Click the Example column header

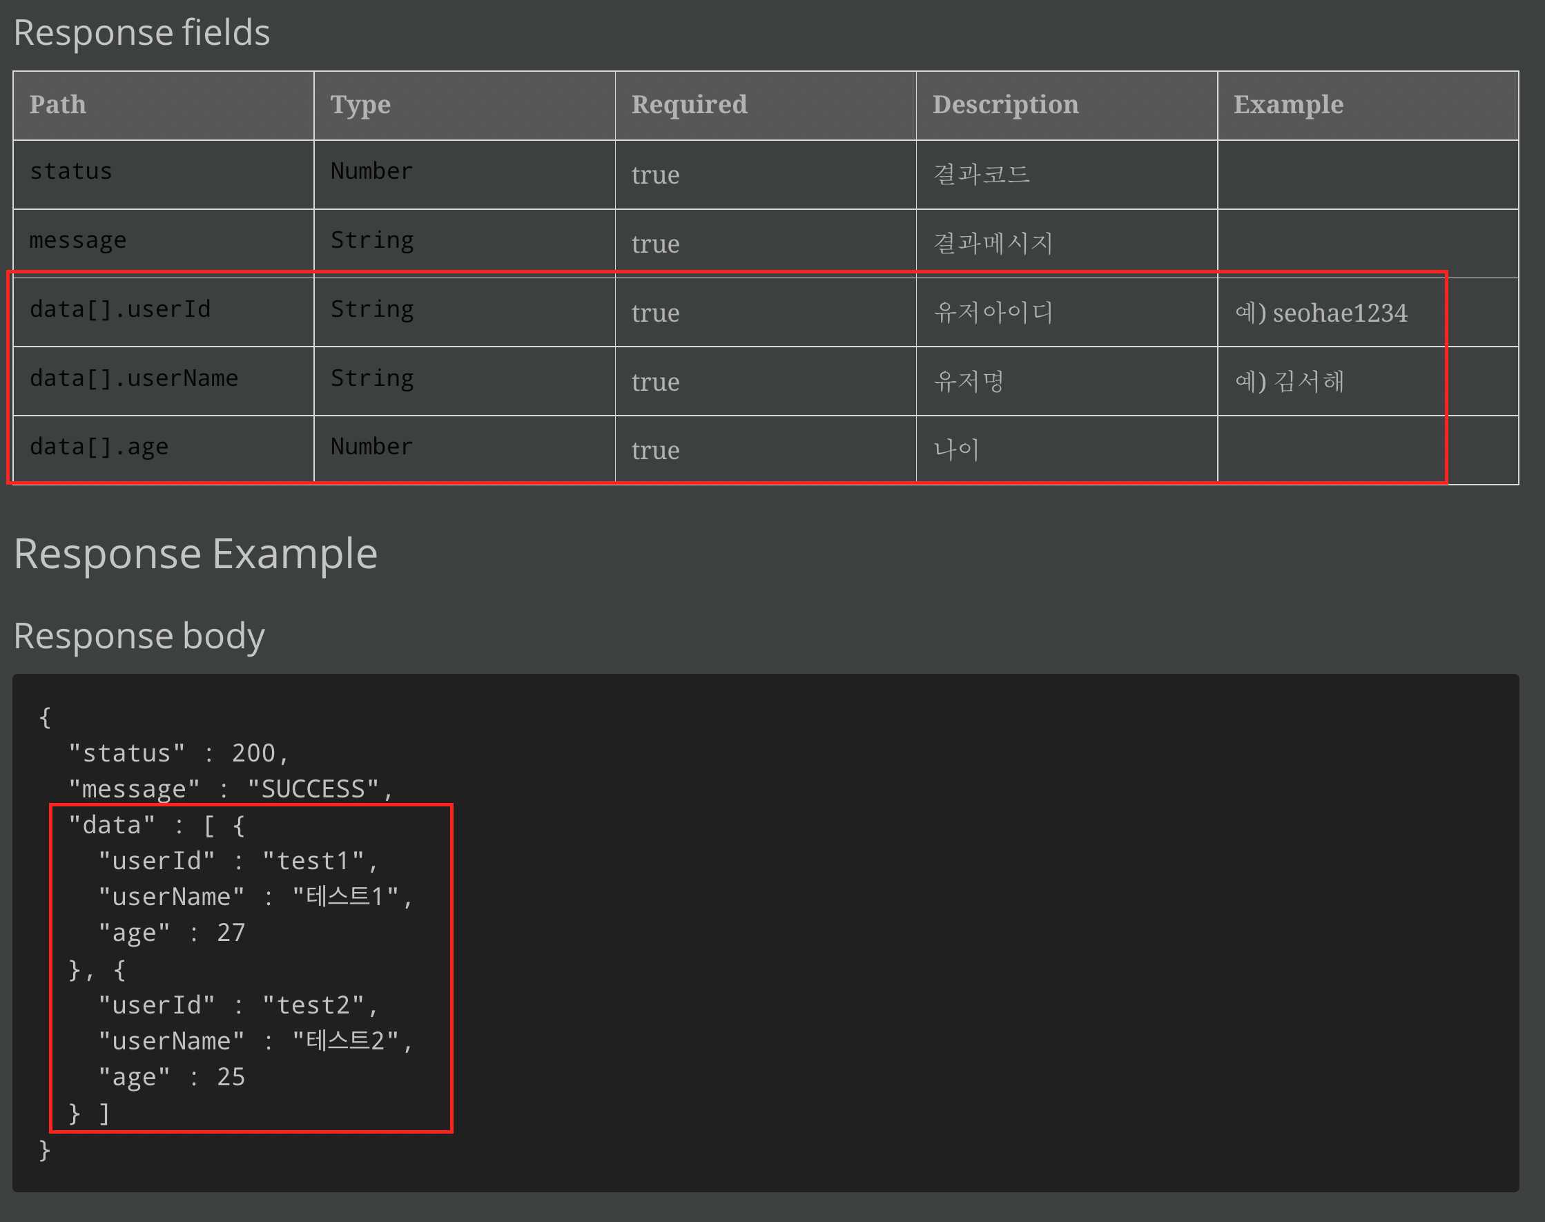click(x=1288, y=104)
